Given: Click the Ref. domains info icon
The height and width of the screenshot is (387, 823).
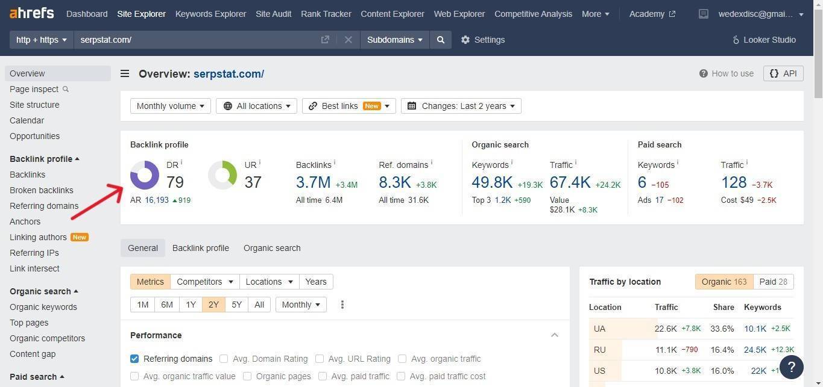Looking at the screenshot, I should (432, 163).
